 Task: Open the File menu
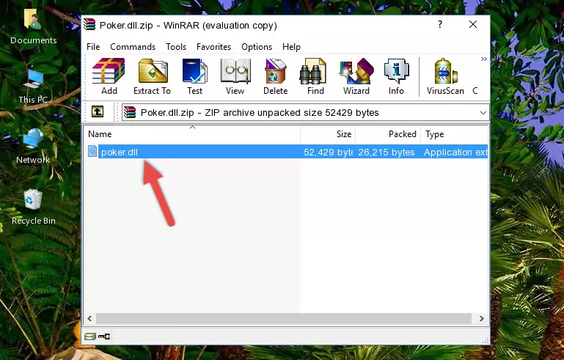click(x=93, y=47)
